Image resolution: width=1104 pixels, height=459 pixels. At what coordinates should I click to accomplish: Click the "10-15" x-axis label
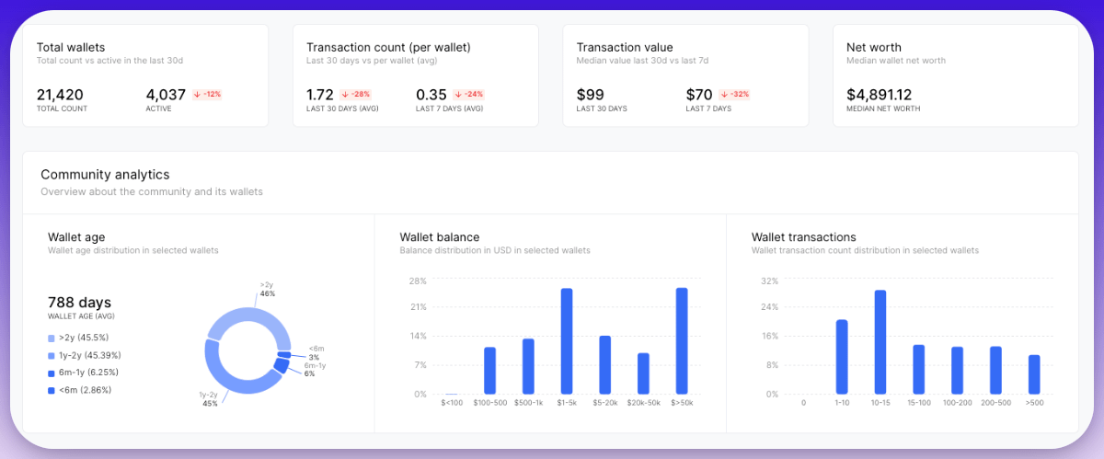tap(880, 402)
